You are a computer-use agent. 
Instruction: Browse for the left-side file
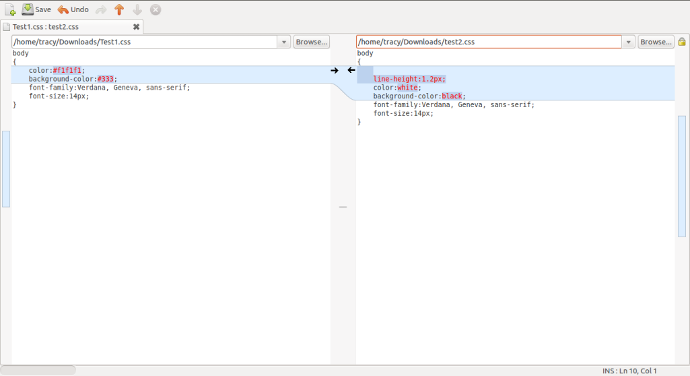[311, 42]
